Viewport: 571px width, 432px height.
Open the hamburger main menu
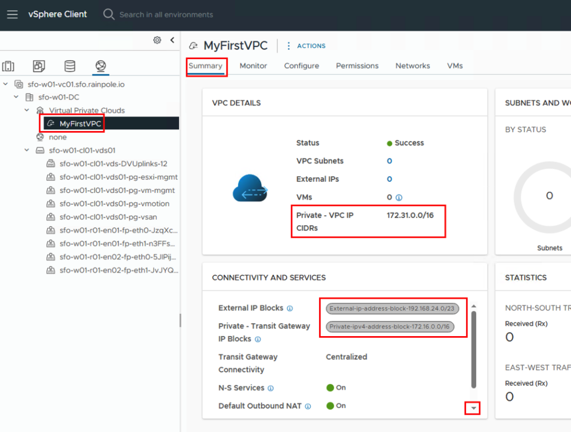point(12,14)
